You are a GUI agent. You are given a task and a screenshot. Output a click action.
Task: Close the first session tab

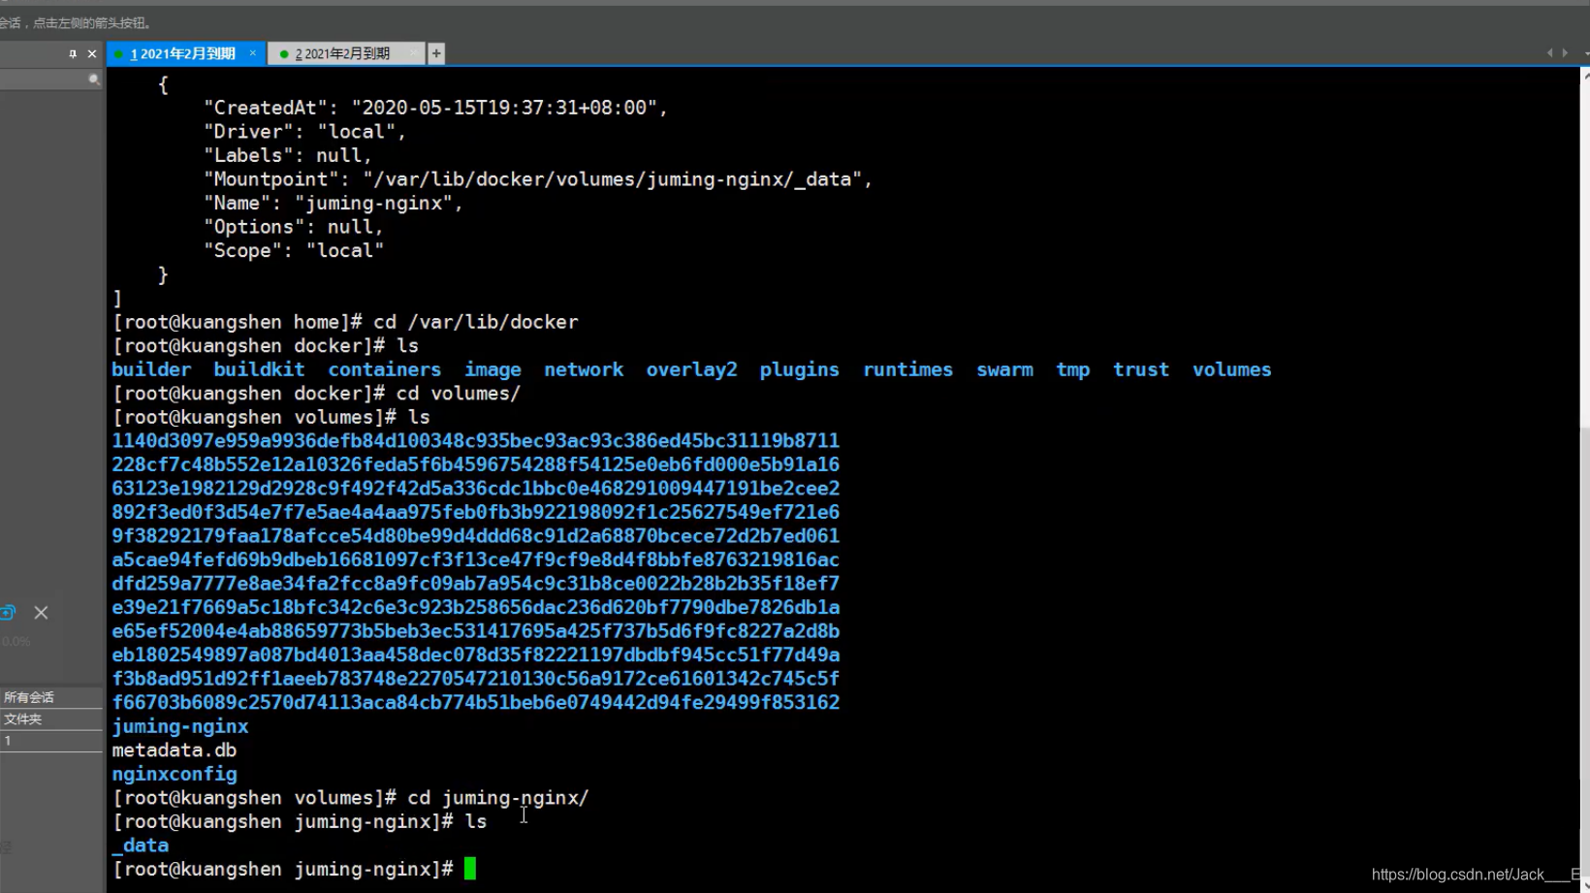coord(253,53)
